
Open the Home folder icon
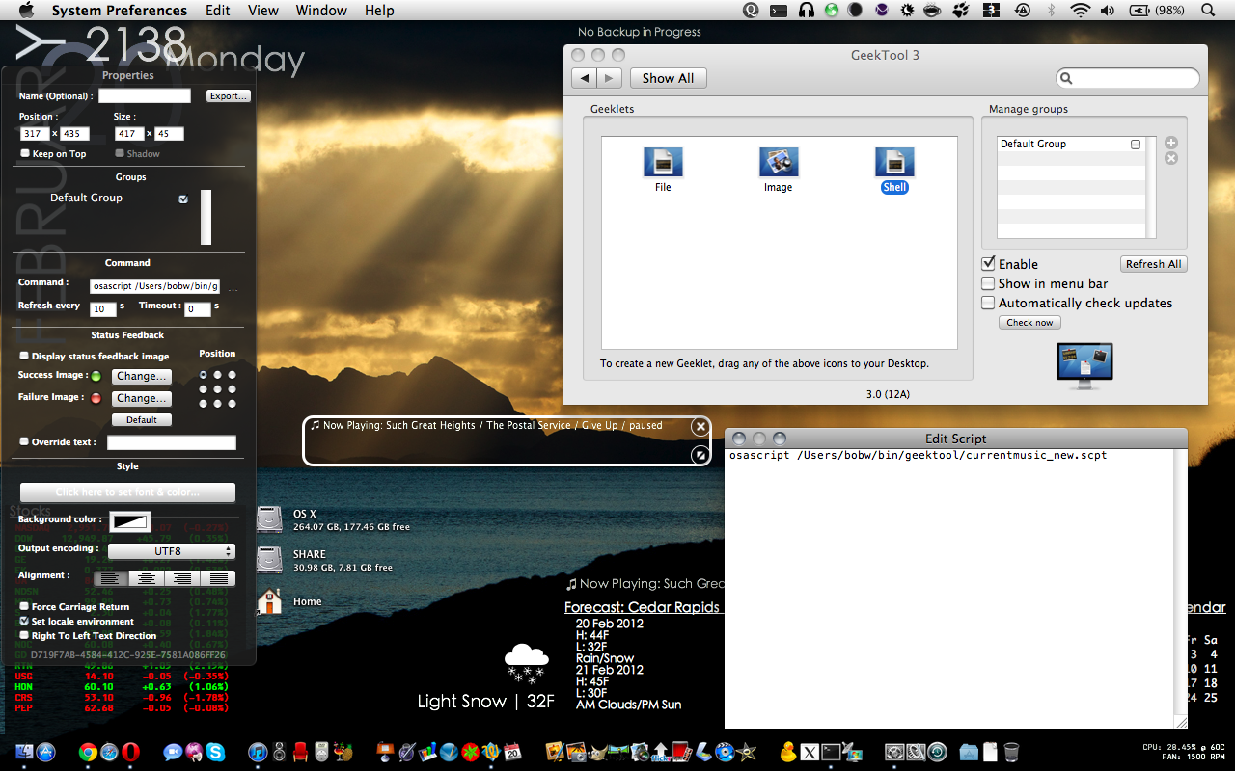pos(269,601)
